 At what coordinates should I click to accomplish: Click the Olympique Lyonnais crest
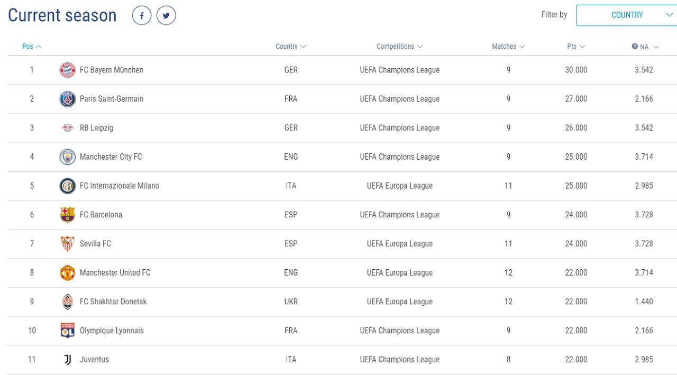point(67,331)
